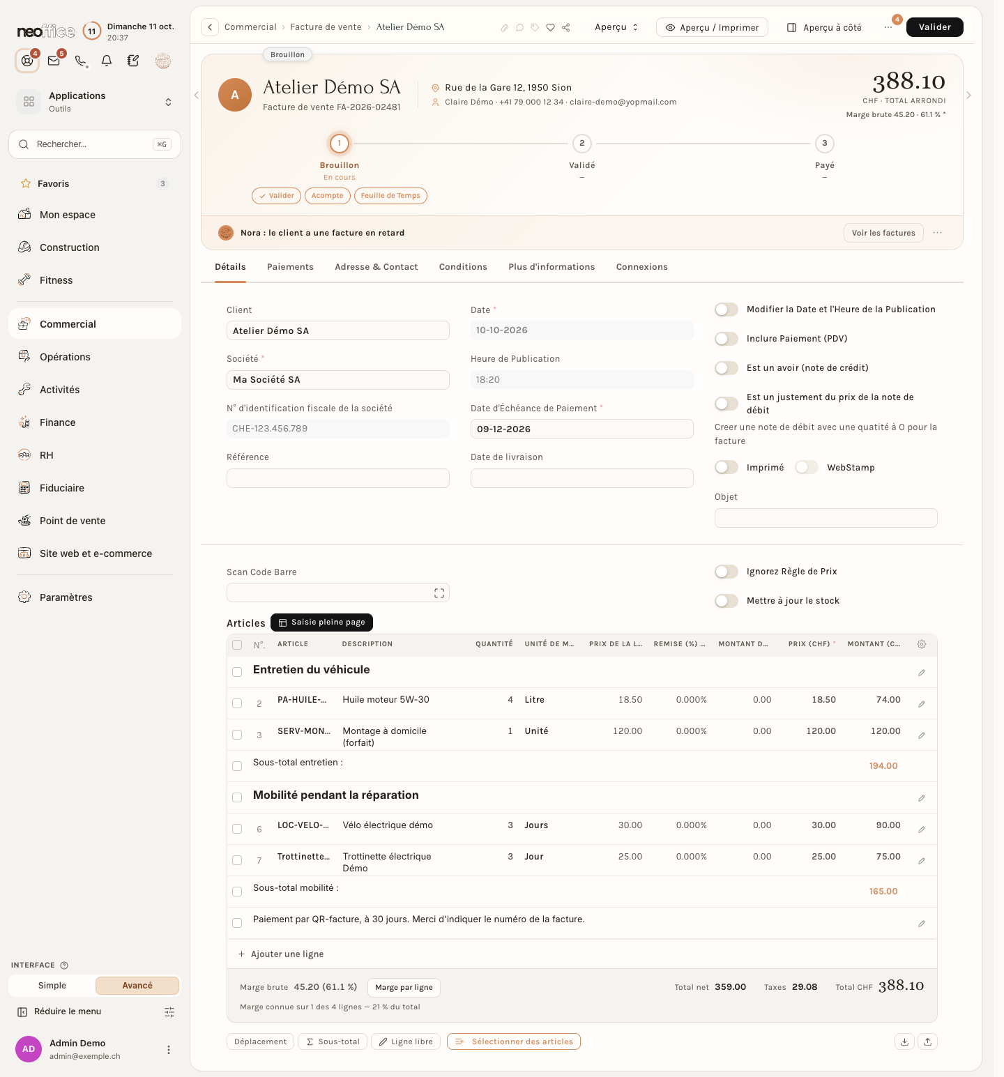Screen dimensions: 1004x1077
Task: Click Sélectionner des articles
Action: click(514, 1041)
